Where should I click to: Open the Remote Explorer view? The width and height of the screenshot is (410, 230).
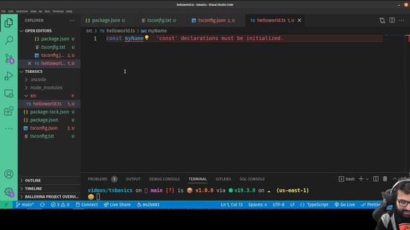tap(8, 94)
